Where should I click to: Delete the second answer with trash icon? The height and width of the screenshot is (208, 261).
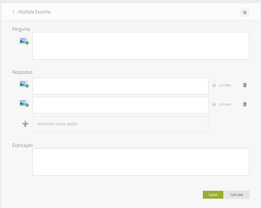tap(245, 104)
